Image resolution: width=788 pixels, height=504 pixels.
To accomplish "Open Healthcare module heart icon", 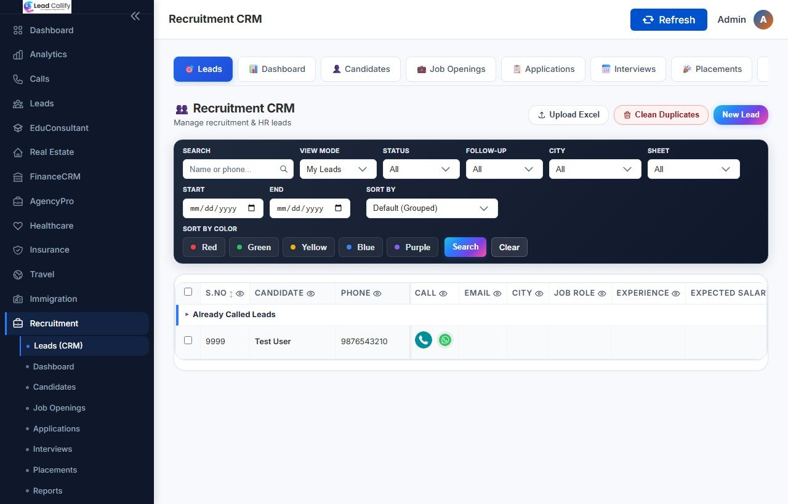I will [18, 226].
